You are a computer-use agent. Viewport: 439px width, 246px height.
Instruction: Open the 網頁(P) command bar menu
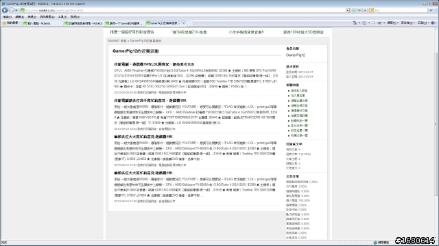tap(393, 23)
